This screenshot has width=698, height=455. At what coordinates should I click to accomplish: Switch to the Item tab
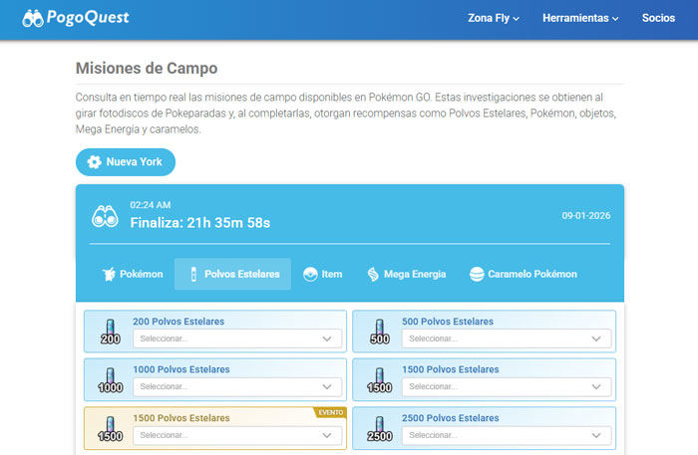(322, 274)
